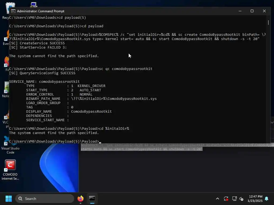
Task: Click the 'QueryServiceConfig SUCCESS' line
Action: point(42,73)
